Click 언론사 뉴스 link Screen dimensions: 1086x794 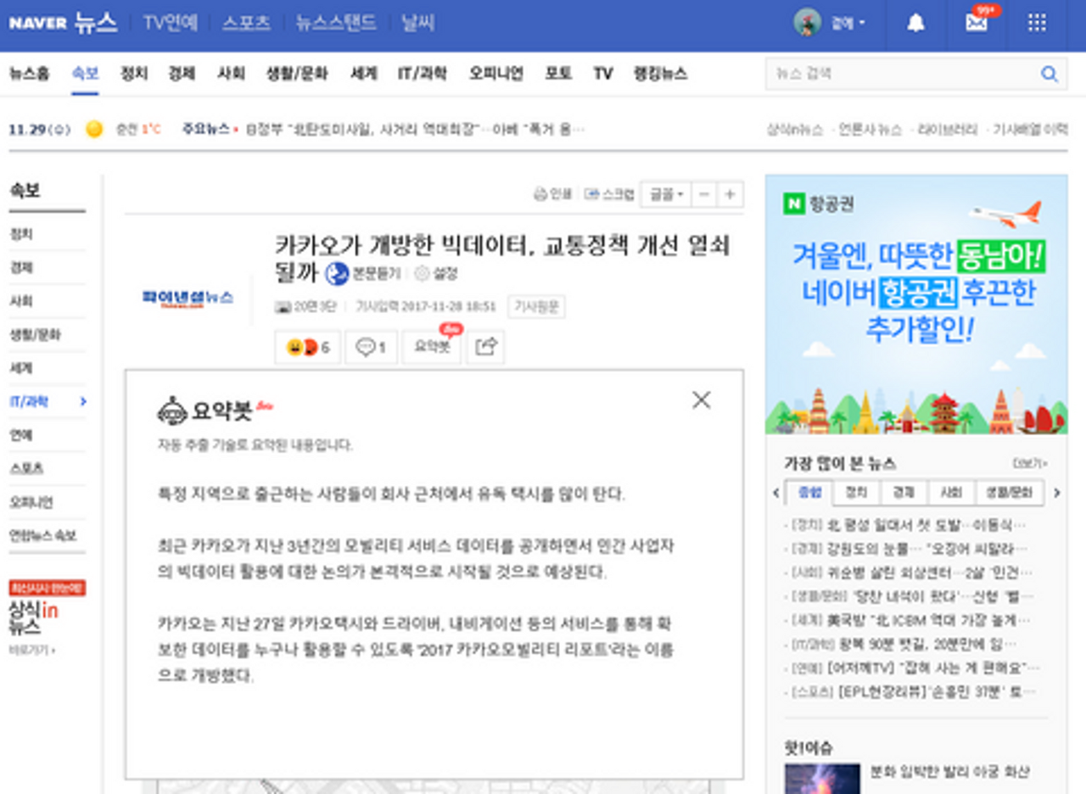tap(870, 130)
